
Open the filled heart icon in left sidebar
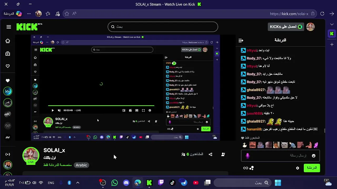[8, 81]
